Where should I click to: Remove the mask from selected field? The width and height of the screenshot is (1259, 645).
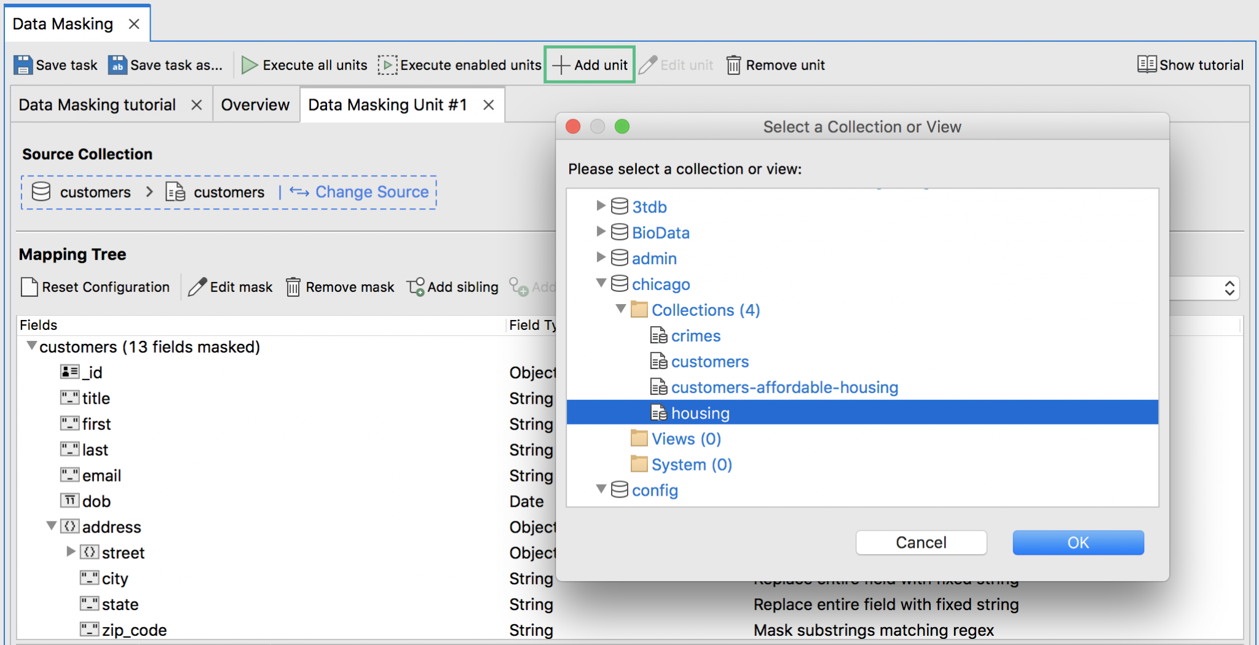339,286
